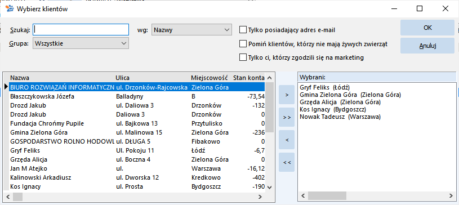Screen dimensions: 459x205
Task: Click Wybrani list horizontal scrollbar thumb
Action: (327, 195)
